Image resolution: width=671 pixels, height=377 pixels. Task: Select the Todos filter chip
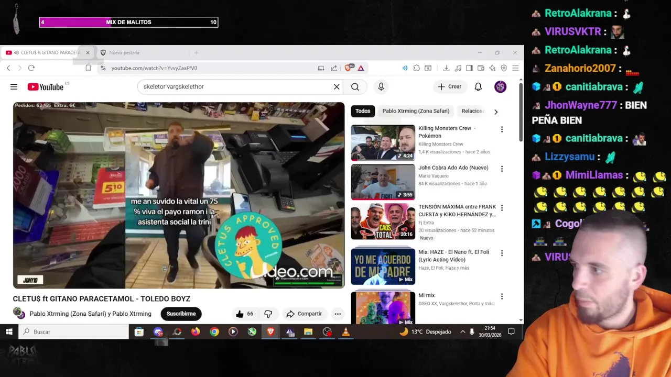click(x=363, y=111)
